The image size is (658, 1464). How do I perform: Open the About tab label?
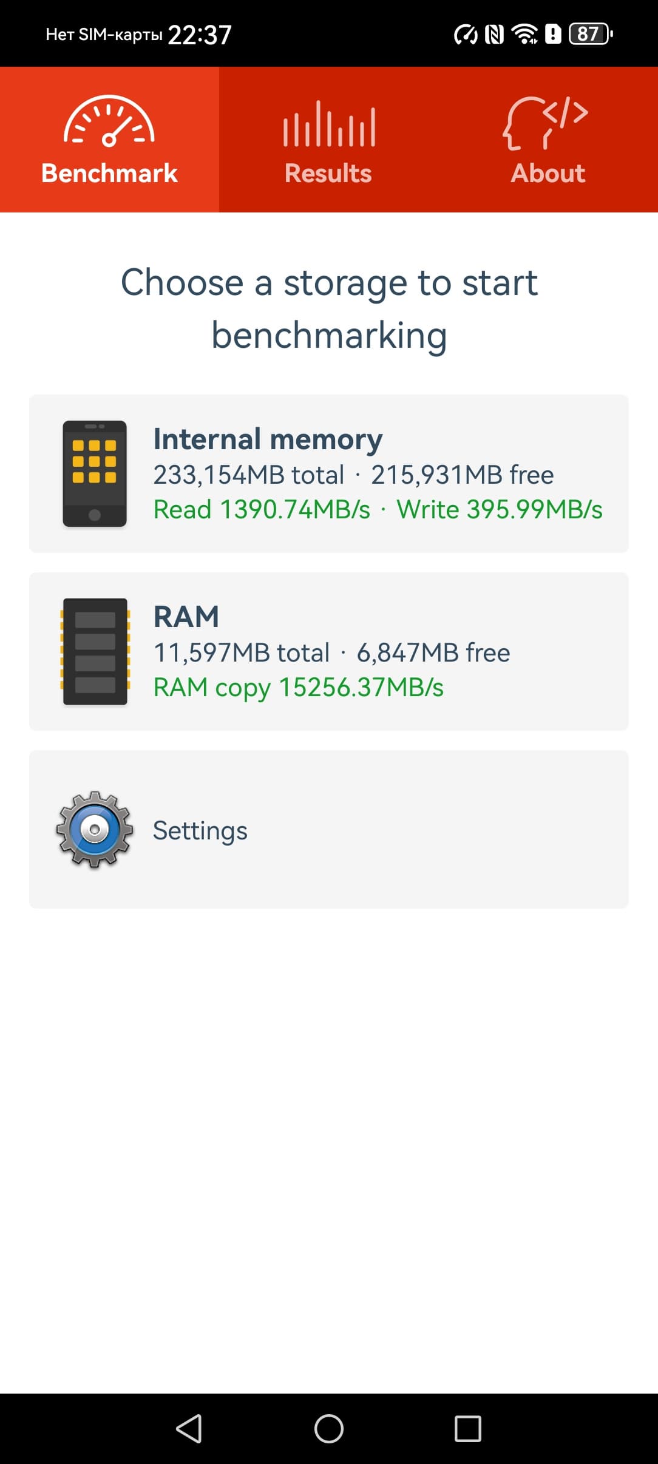548,174
